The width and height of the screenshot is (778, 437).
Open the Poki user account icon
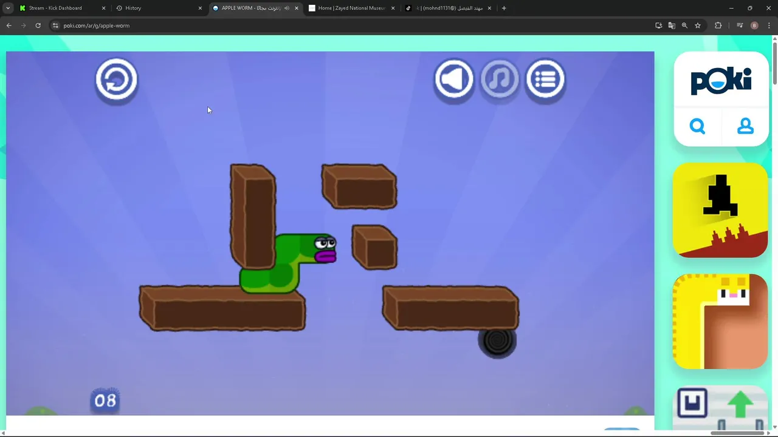coord(745,126)
